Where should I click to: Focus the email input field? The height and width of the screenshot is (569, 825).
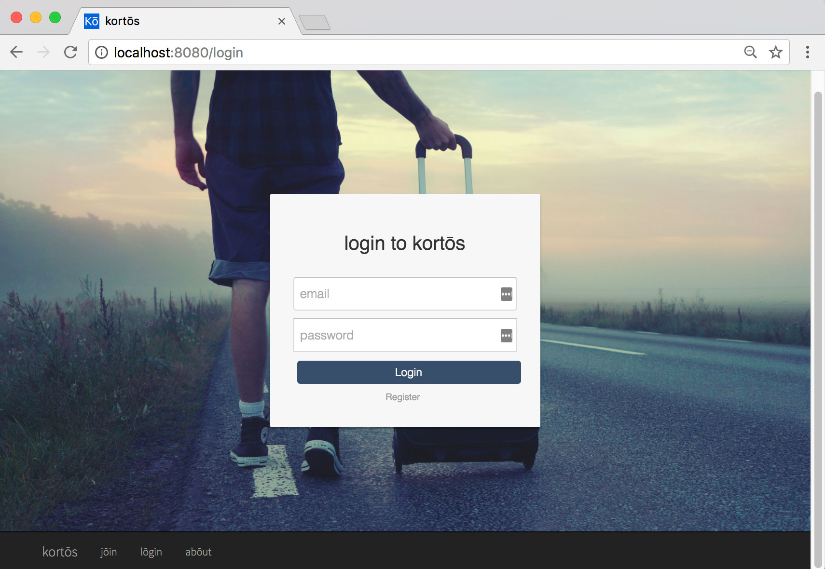[396, 294]
